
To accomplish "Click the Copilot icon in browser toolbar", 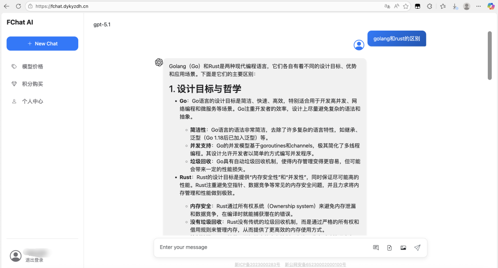I will (x=492, y=6).
